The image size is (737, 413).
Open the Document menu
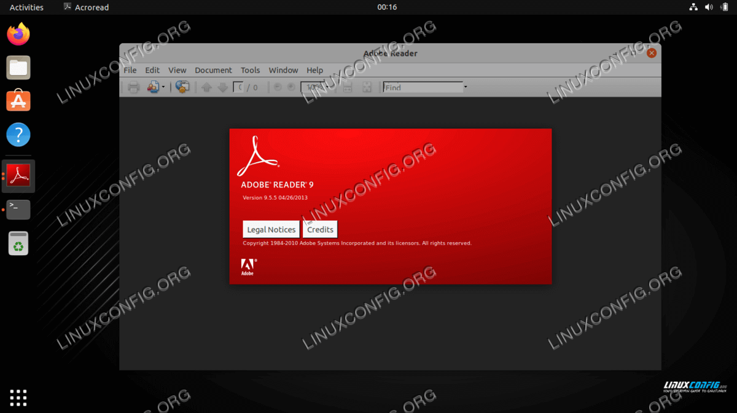click(214, 70)
